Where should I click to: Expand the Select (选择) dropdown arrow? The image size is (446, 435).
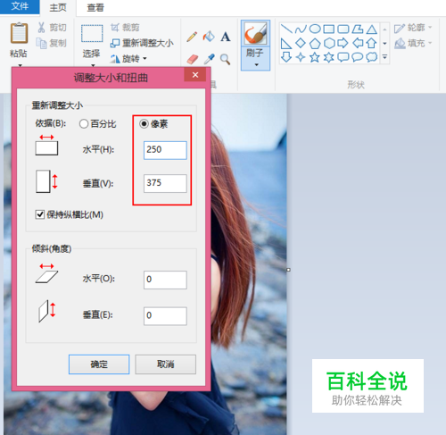93,65
